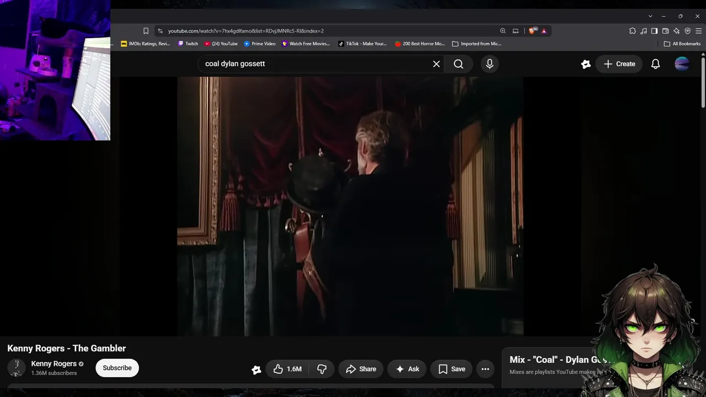Image resolution: width=706 pixels, height=397 pixels.
Task: Click the zoom magnifier icon in the address bar
Action: pyautogui.click(x=502, y=31)
